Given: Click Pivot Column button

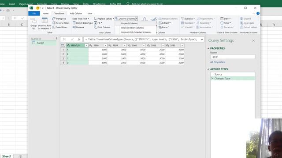Looking at the screenshot, I should pyautogui.click(x=102, y=27).
